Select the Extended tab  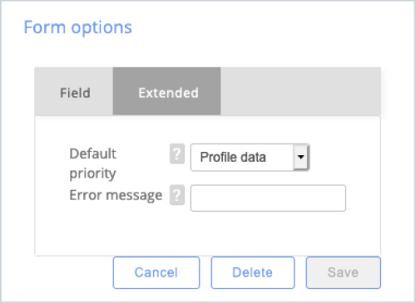(x=167, y=91)
